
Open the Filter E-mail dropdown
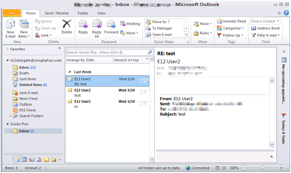pyautogui.click(x=266, y=36)
